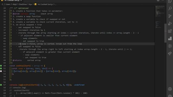Open the rbtjd breadcrumb

coord(15,4)
